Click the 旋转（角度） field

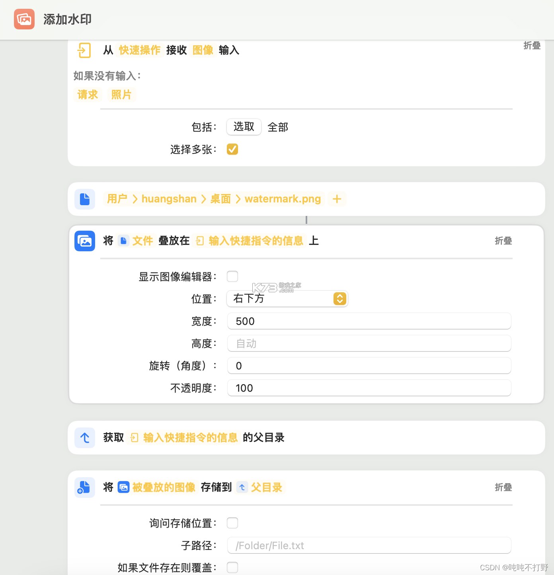tap(369, 365)
